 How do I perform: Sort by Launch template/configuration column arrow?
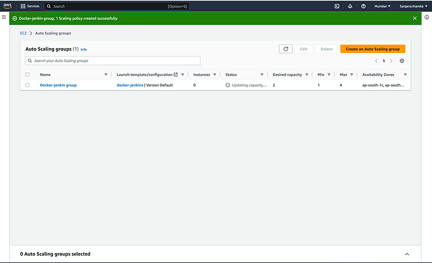pyautogui.click(x=183, y=75)
